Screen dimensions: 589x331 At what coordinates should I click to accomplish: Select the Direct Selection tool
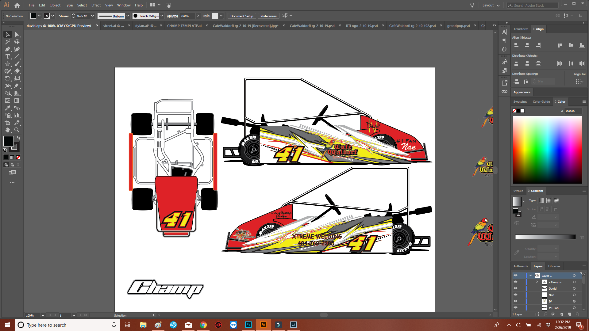point(17,34)
